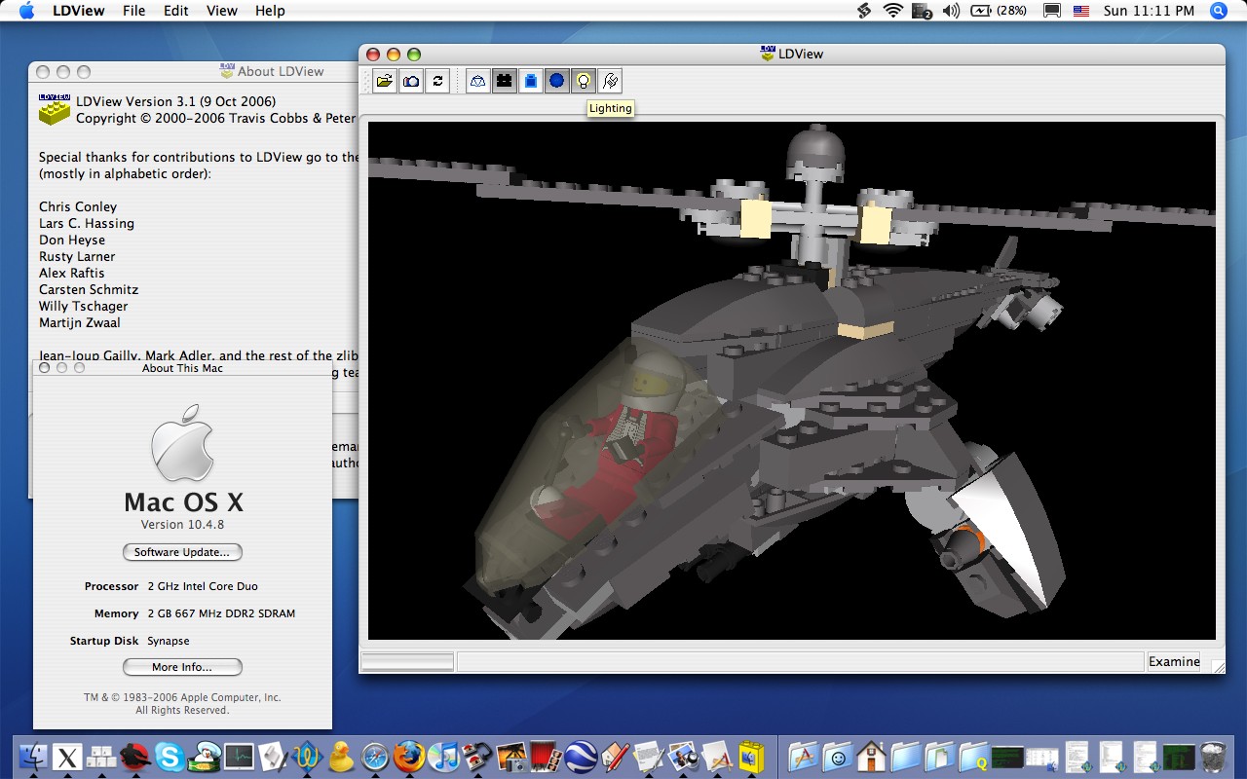Save a snapshot with the camera icon

[410, 81]
